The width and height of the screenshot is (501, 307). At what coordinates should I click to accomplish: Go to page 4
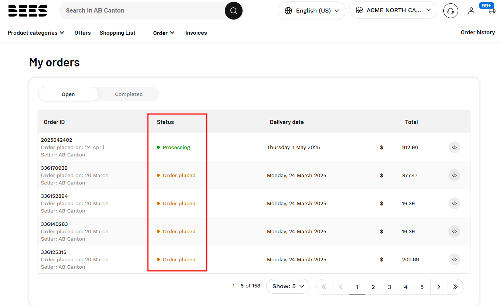click(406, 287)
